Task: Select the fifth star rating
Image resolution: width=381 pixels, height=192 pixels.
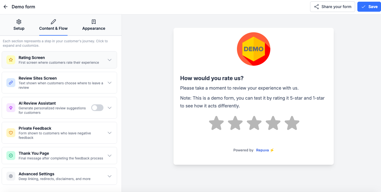Action: point(292,123)
